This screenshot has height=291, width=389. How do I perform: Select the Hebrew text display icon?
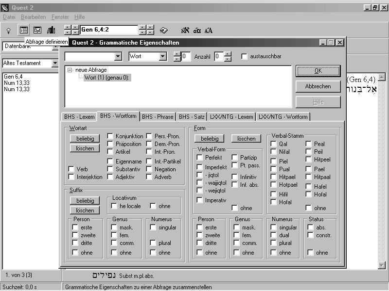click(185, 30)
